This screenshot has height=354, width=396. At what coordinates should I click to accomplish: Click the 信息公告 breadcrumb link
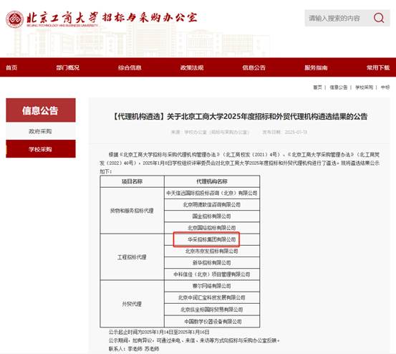(339, 87)
